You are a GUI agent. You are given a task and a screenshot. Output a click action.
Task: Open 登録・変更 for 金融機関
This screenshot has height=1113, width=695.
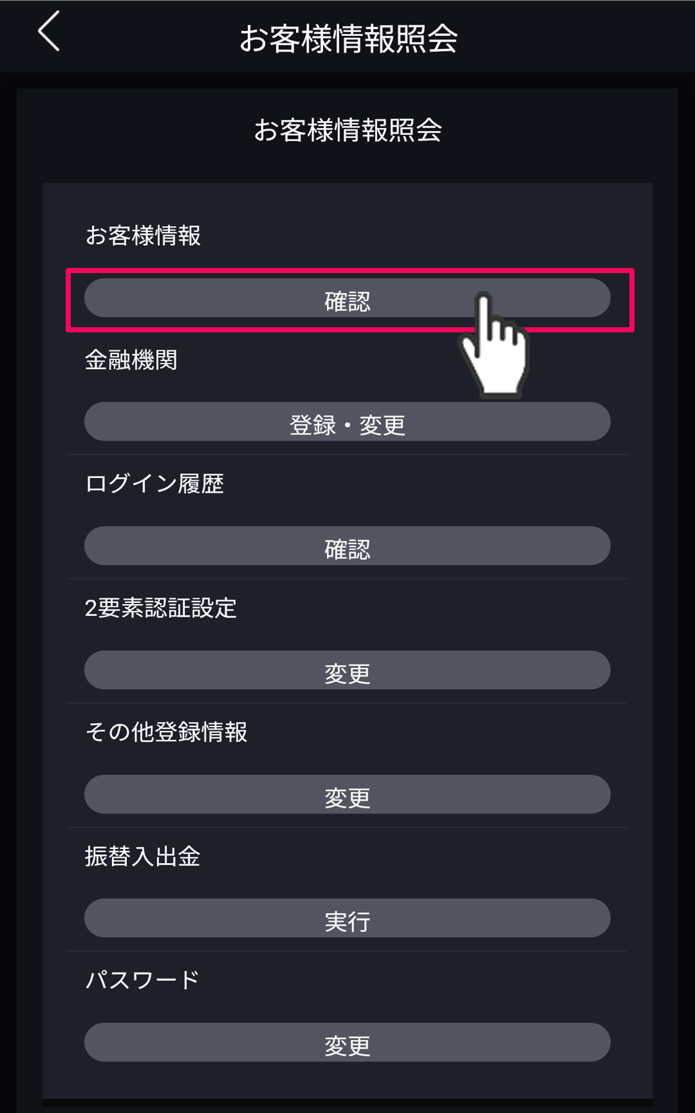click(347, 423)
